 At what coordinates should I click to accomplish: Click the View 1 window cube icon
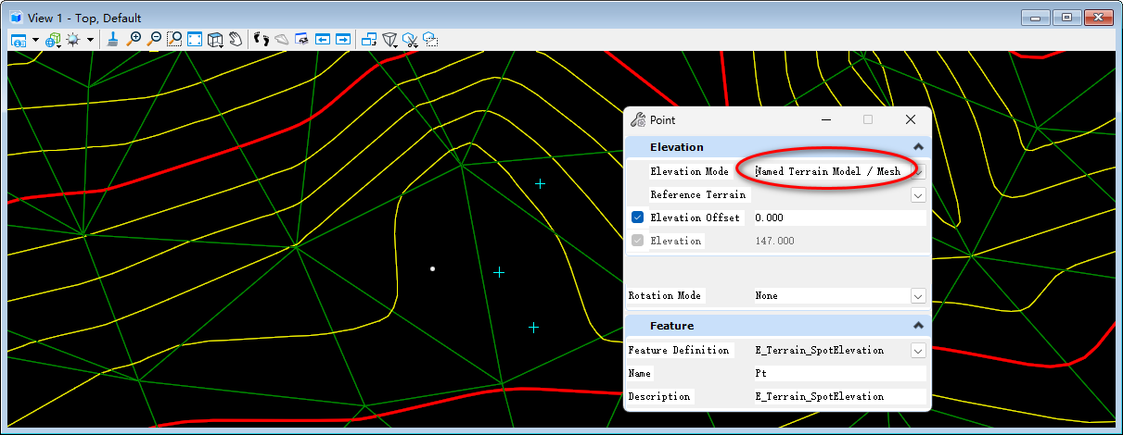[16, 17]
